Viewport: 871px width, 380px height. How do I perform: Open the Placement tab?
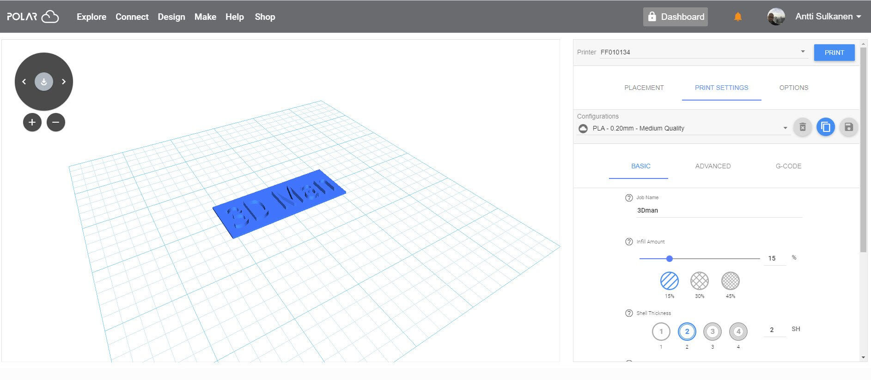tap(644, 88)
